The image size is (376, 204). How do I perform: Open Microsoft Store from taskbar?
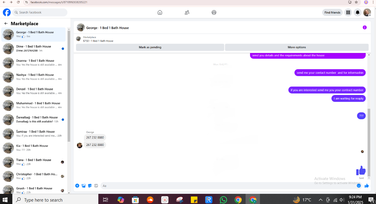click(x=135, y=200)
